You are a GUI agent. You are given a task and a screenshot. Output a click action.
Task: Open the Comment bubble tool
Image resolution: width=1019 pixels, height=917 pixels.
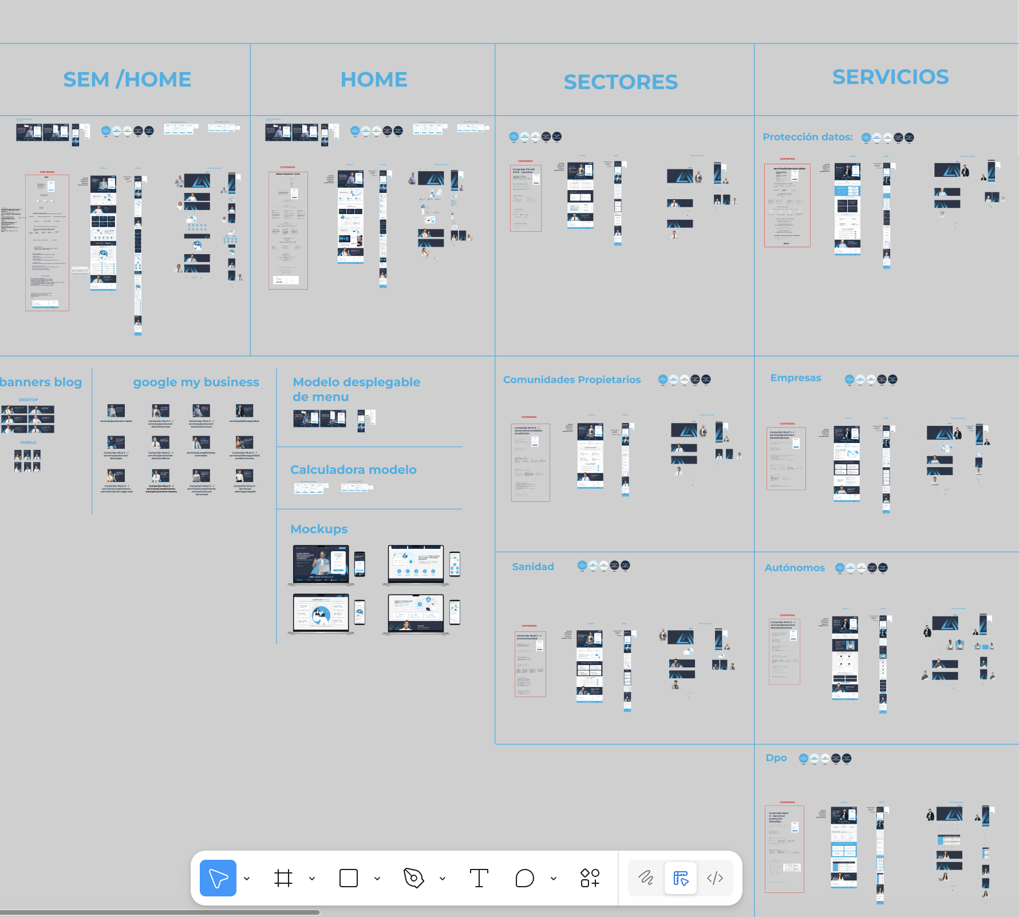coord(524,878)
